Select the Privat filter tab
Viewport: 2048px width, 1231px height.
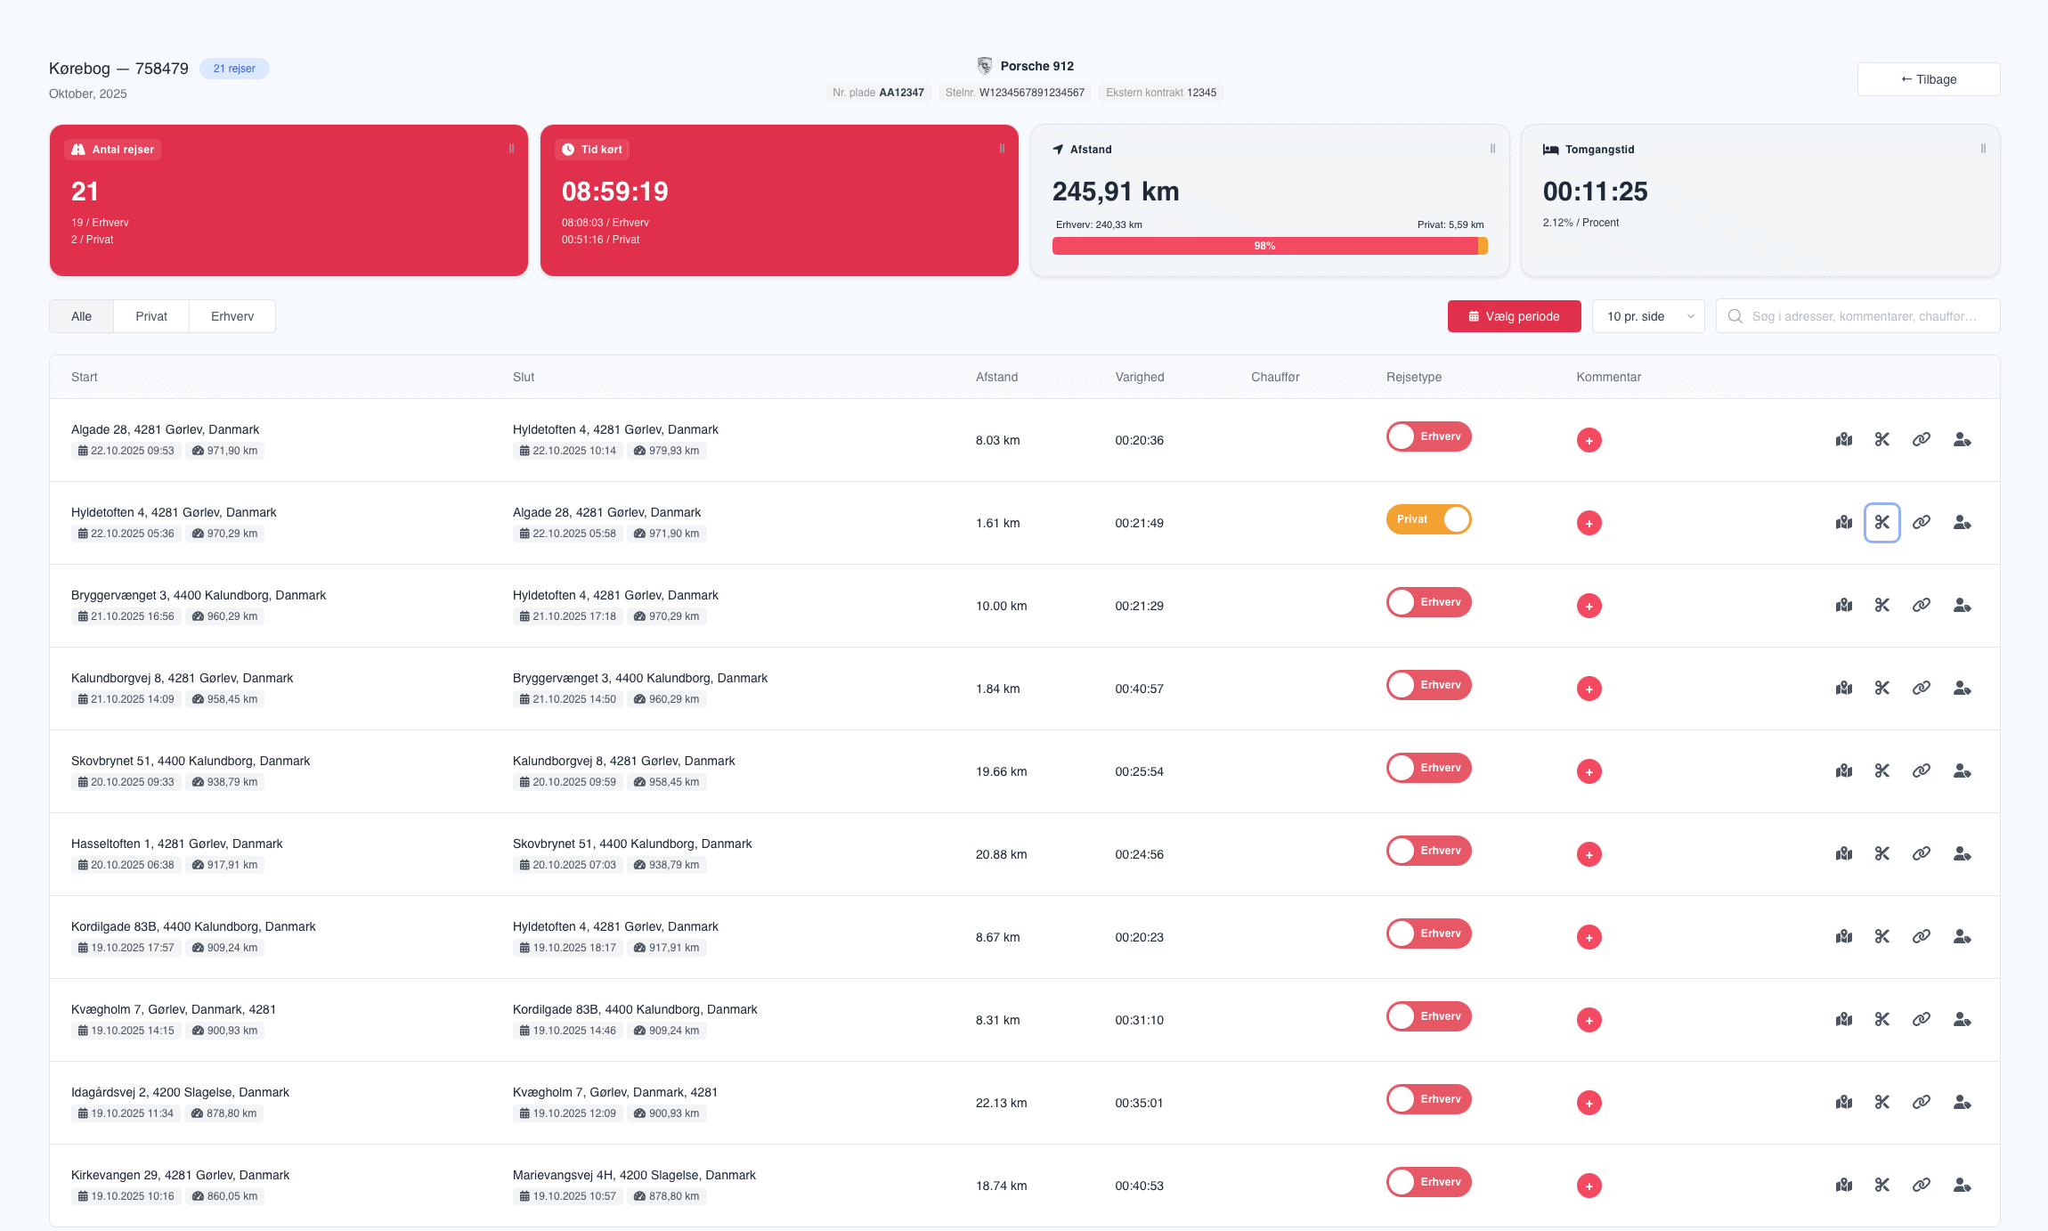151,316
